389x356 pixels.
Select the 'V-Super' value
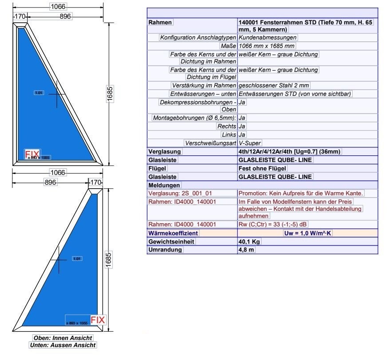[250, 143]
